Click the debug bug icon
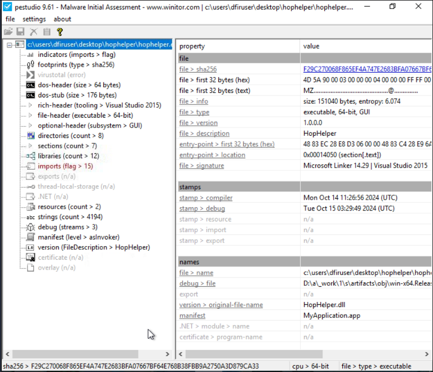Image resolution: width=433 pixels, height=372 pixels. [30, 227]
